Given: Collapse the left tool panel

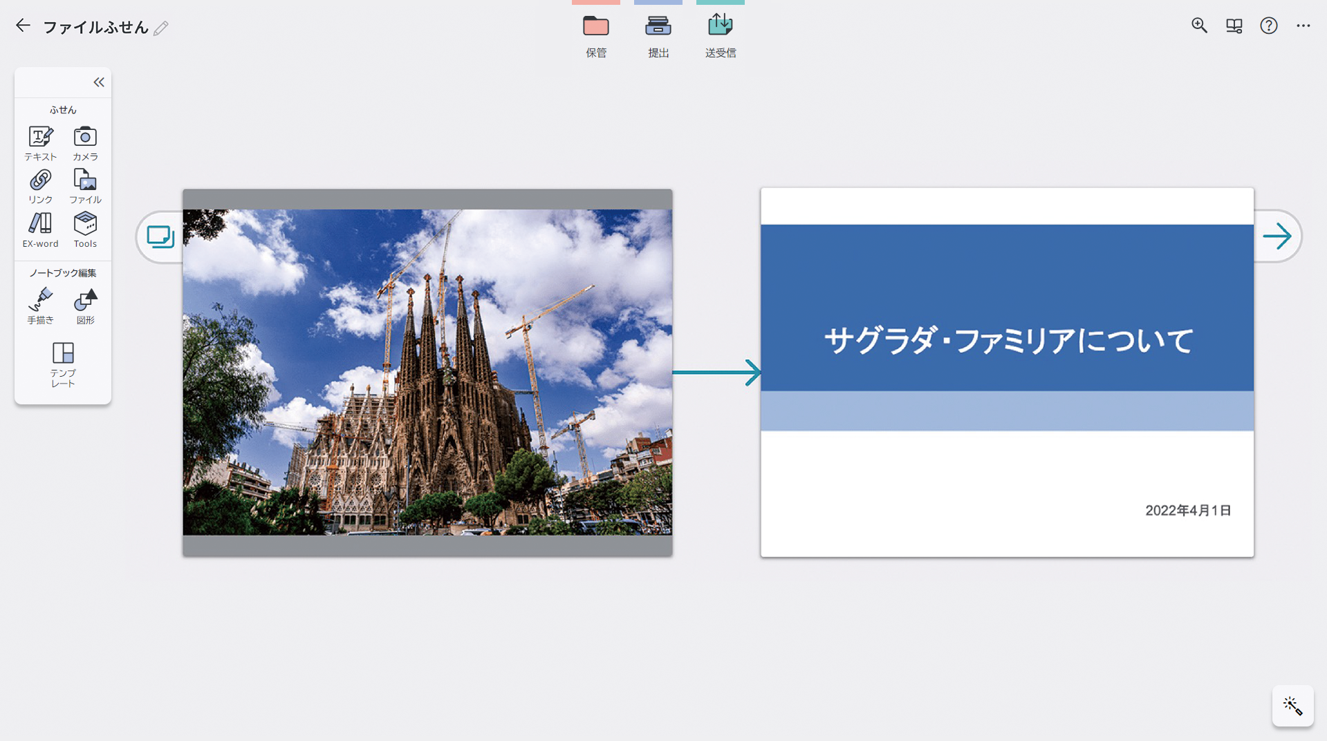Looking at the screenshot, I should pyautogui.click(x=99, y=82).
